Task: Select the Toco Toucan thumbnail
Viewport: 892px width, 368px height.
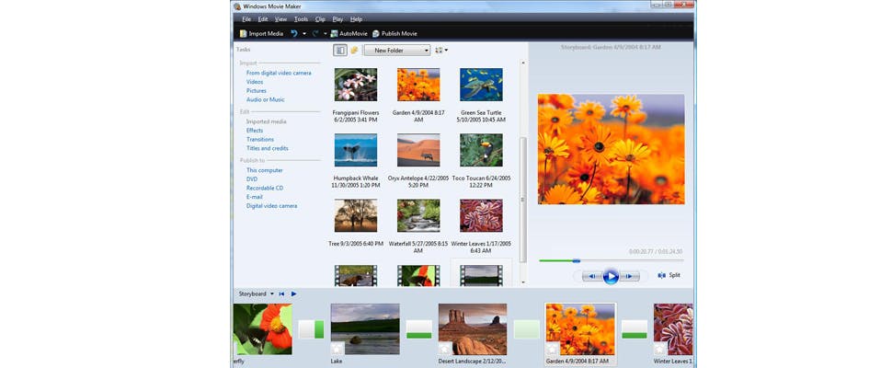Action: 481,150
